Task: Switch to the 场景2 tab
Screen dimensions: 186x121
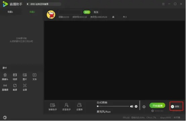Action: coord(32,12)
